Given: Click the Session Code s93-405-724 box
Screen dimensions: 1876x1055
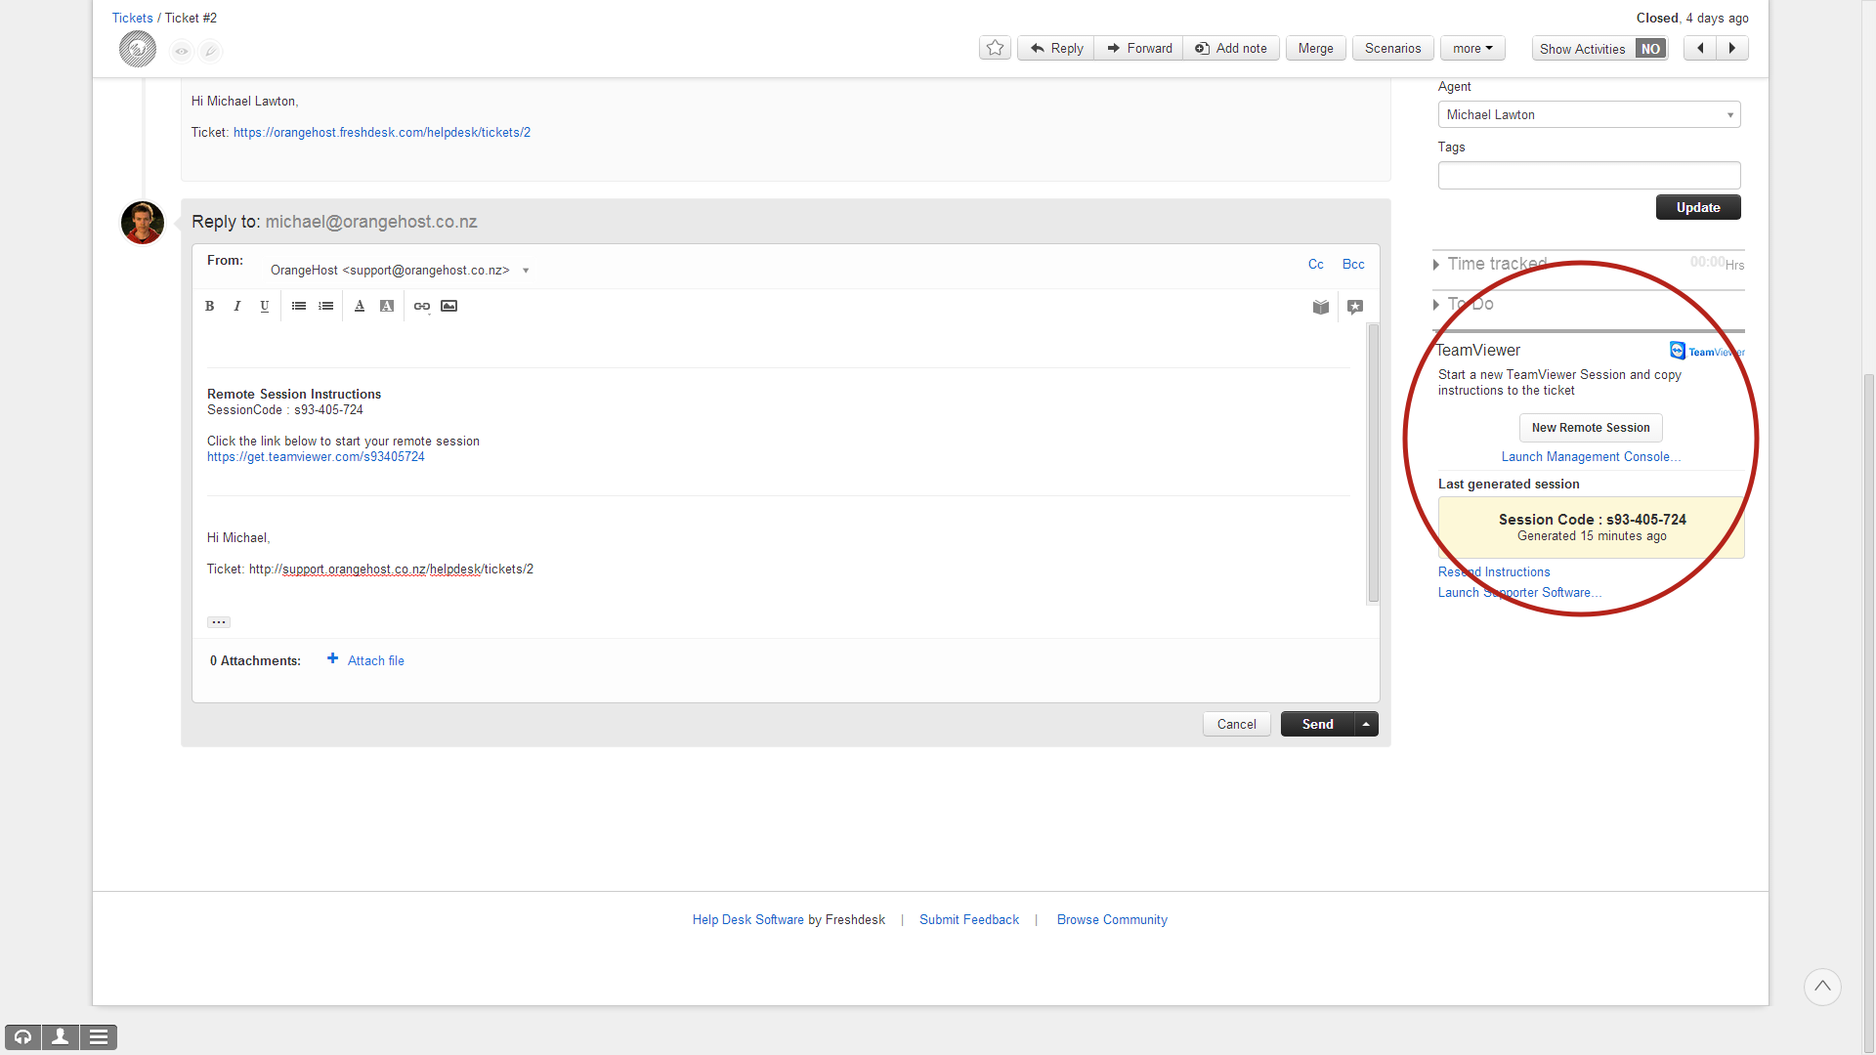Looking at the screenshot, I should [1591, 527].
